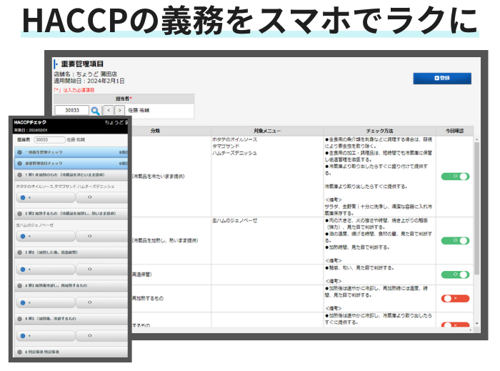Click the チェック方法 column header
Screen dimensions: 500x371
pos(379,131)
